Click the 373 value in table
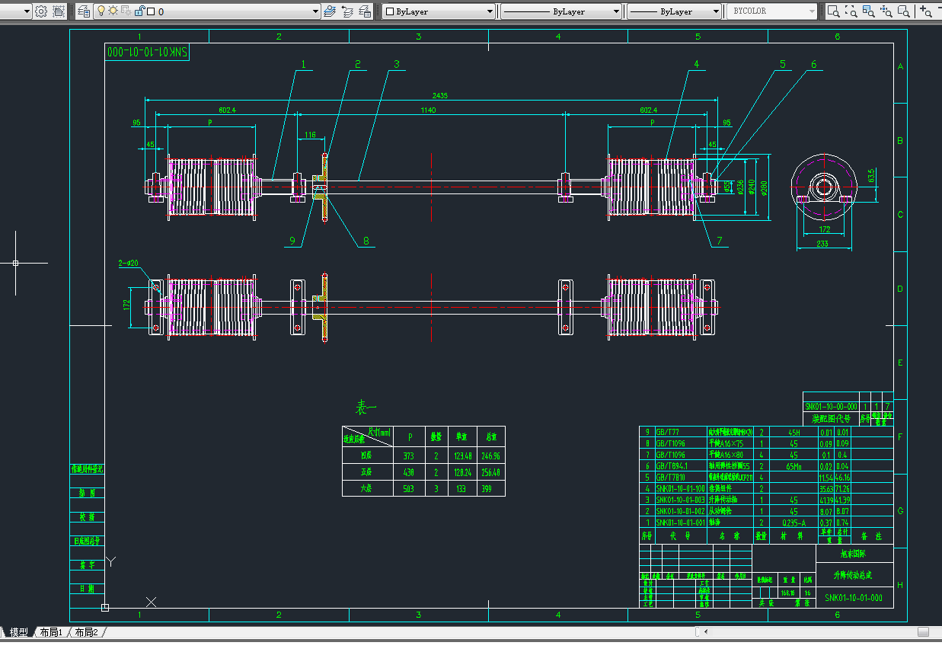Image resolution: width=942 pixels, height=652 pixels. click(409, 455)
